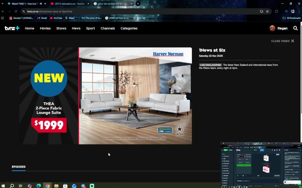Close the Watch TVNZ 1 tab
Screen dimensions: 302x188
45,4
